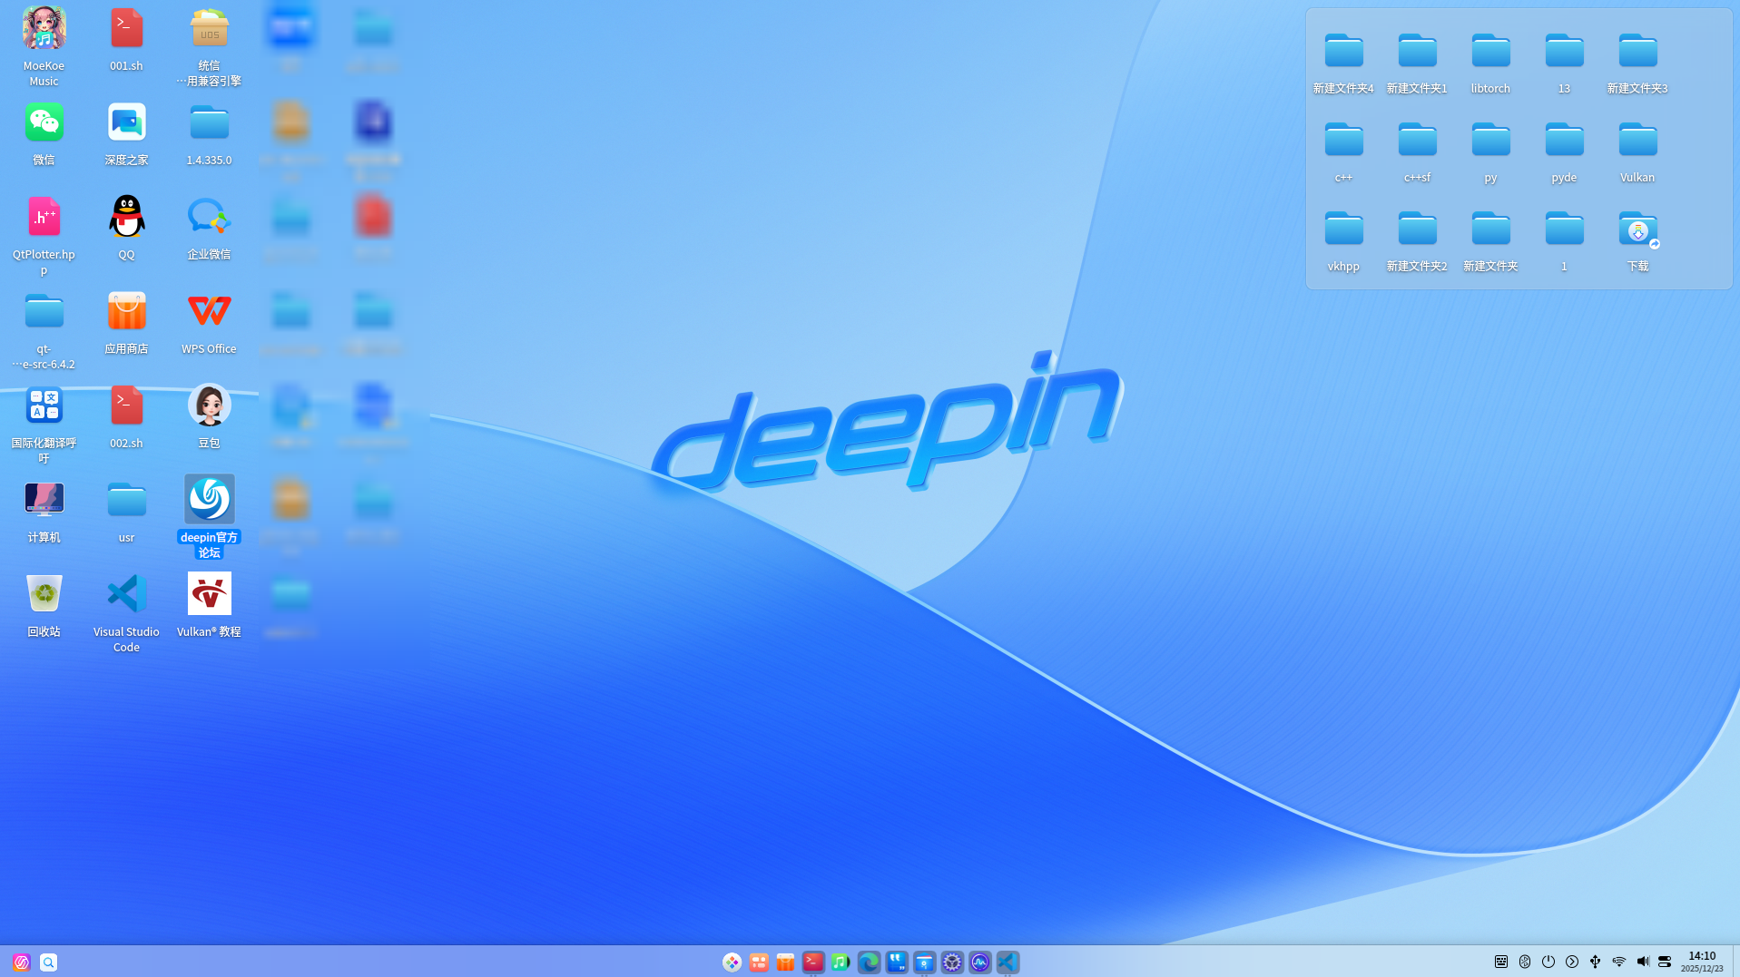Open the Wi-Fi network tray icon

1618,962
